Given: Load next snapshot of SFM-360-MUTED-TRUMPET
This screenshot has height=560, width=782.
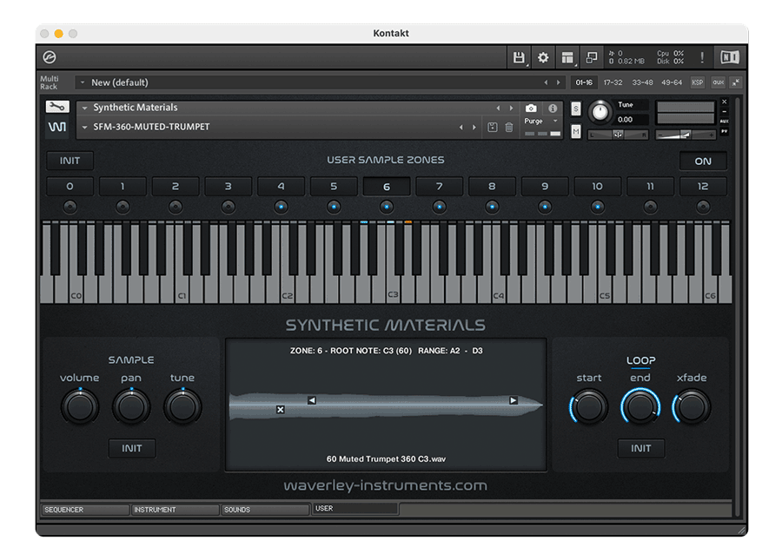Looking at the screenshot, I should [474, 128].
